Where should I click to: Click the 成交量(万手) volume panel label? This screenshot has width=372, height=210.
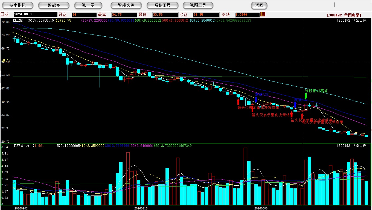pyautogui.click(x=24, y=146)
